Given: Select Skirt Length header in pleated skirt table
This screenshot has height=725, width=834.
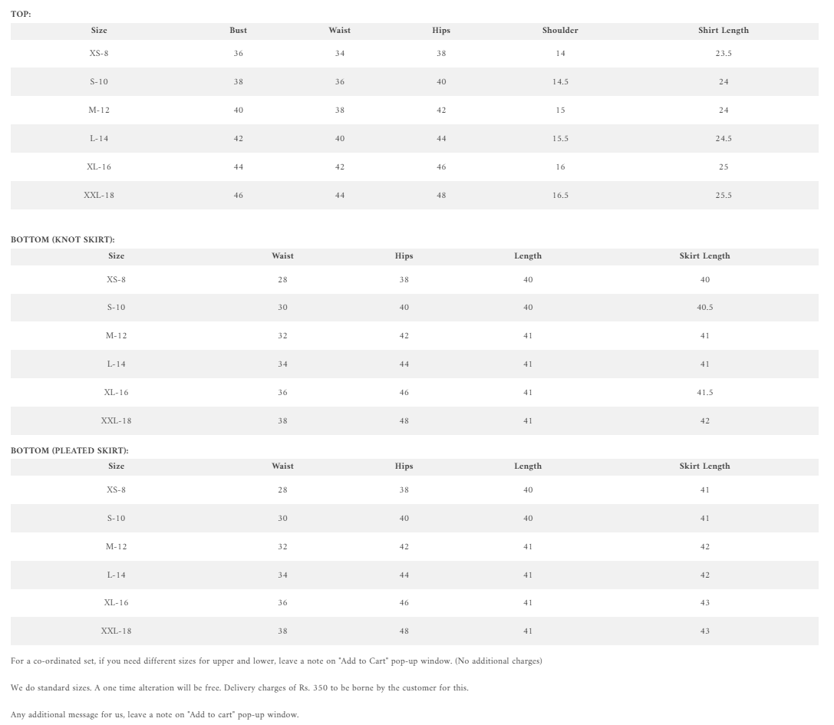Looking at the screenshot, I should [704, 466].
